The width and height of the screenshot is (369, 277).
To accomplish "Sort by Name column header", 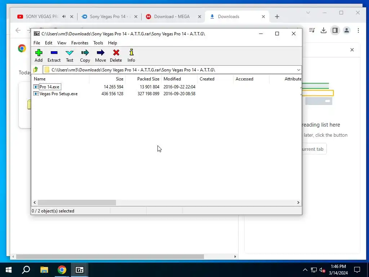I will tap(61, 79).
